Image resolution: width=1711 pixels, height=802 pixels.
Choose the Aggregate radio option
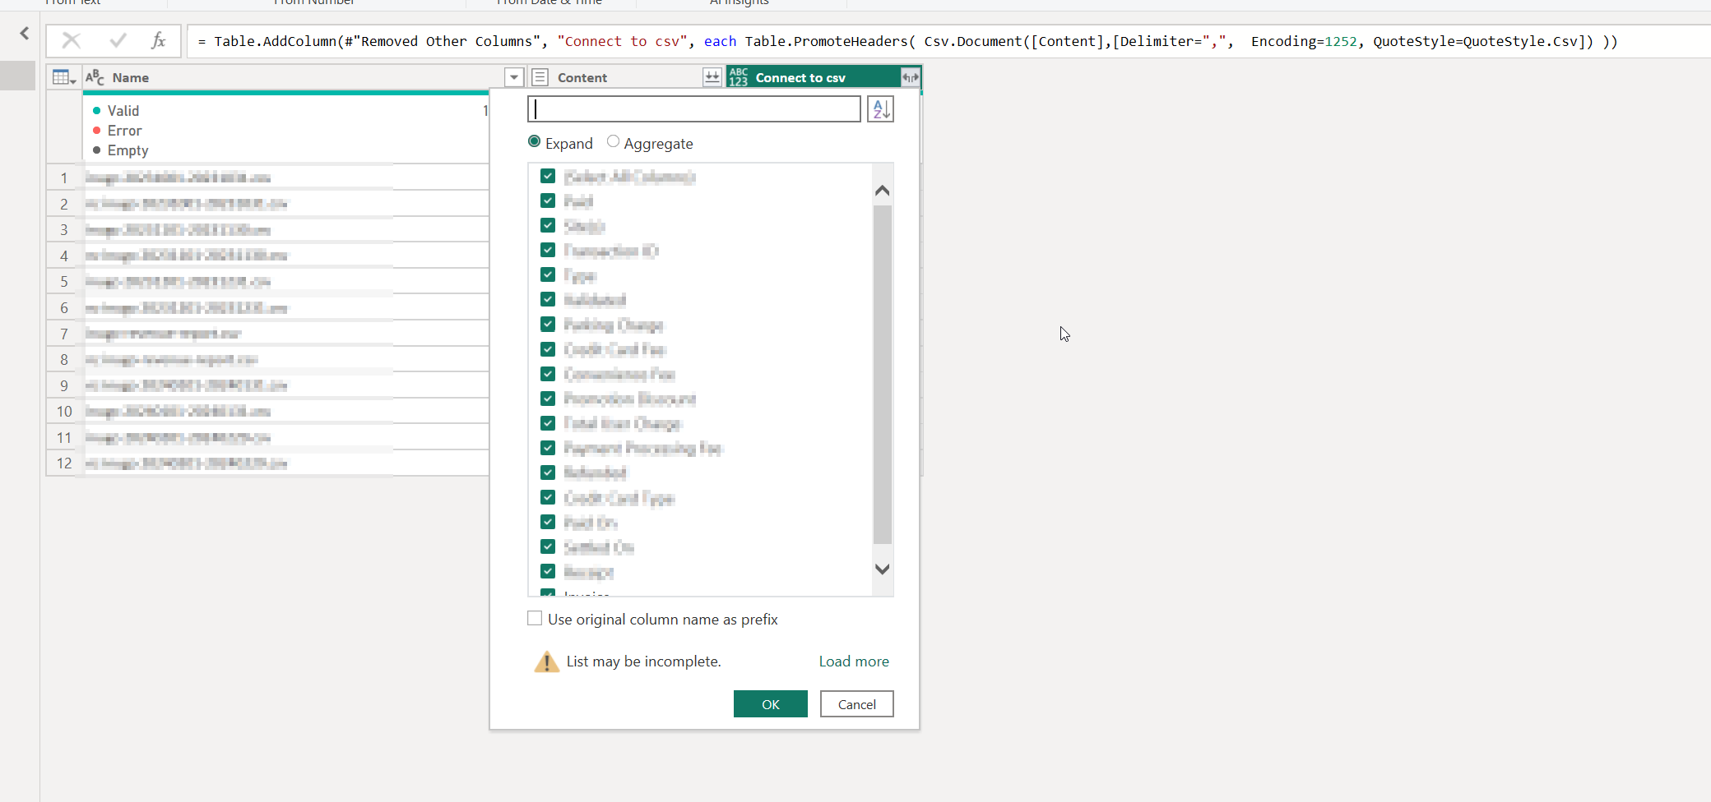(x=613, y=142)
